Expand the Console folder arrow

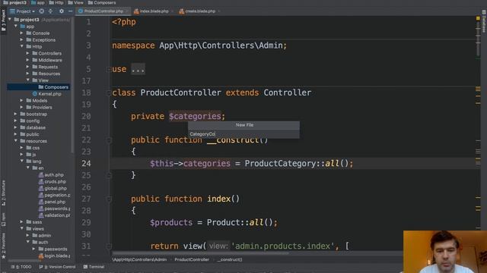pyautogui.click(x=21, y=33)
